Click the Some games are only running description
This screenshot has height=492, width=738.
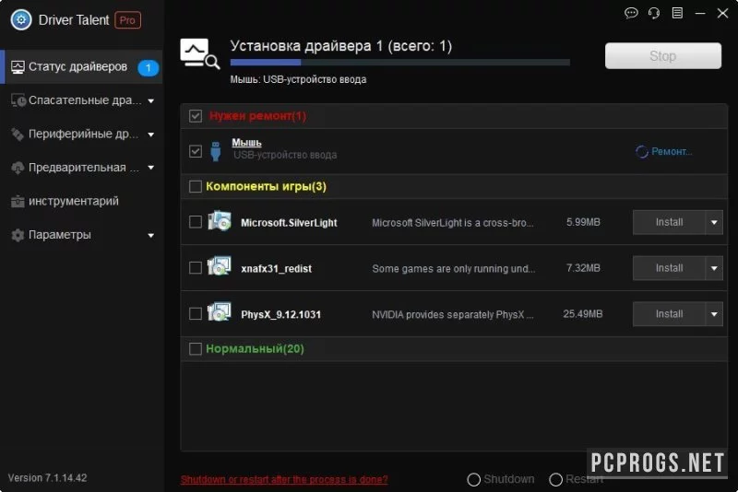click(x=454, y=269)
